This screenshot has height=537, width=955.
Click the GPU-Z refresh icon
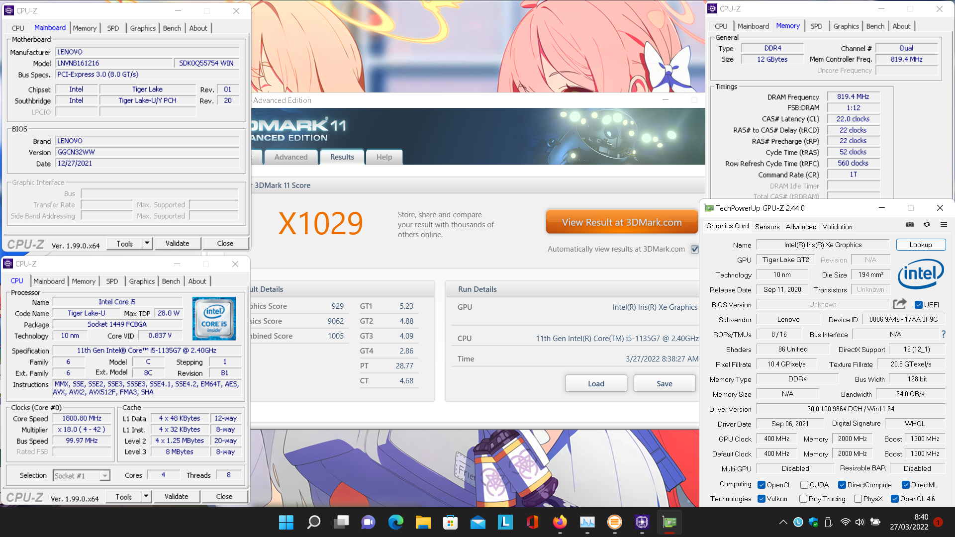click(927, 225)
